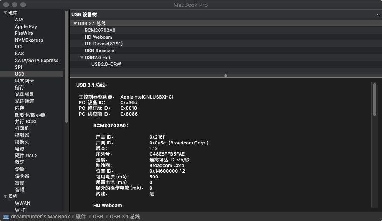This screenshot has height=221, width=382.
Task: Click the HD Webcam: detail heading
Action: coord(108,205)
